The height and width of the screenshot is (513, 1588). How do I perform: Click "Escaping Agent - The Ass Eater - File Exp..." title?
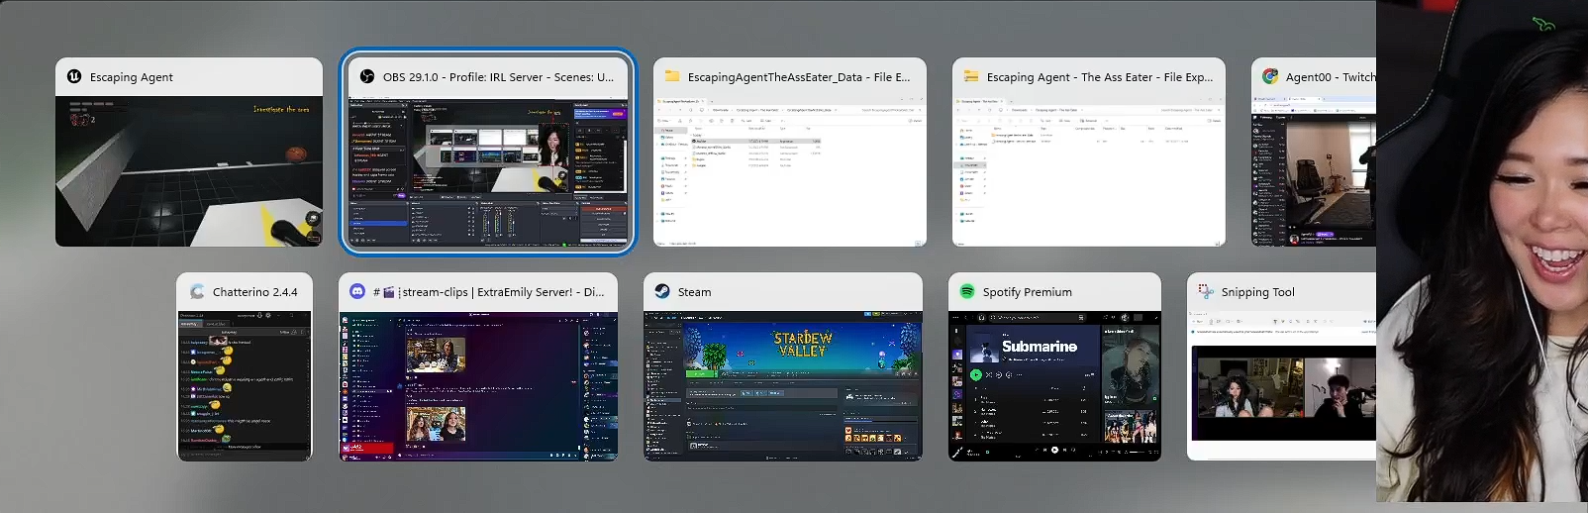(x=1100, y=77)
